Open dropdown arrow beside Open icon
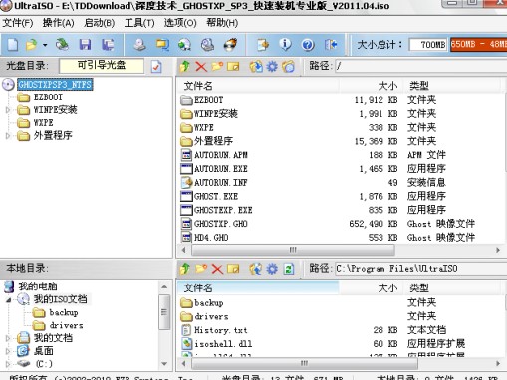The image size is (507, 380). [45, 45]
